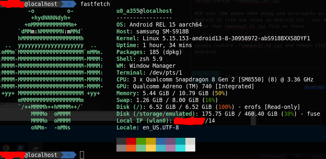Screen dimensions: 326x159
Task: Click the 'Shell: zsh 5.9' line
Action: click(x=139, y=59)
